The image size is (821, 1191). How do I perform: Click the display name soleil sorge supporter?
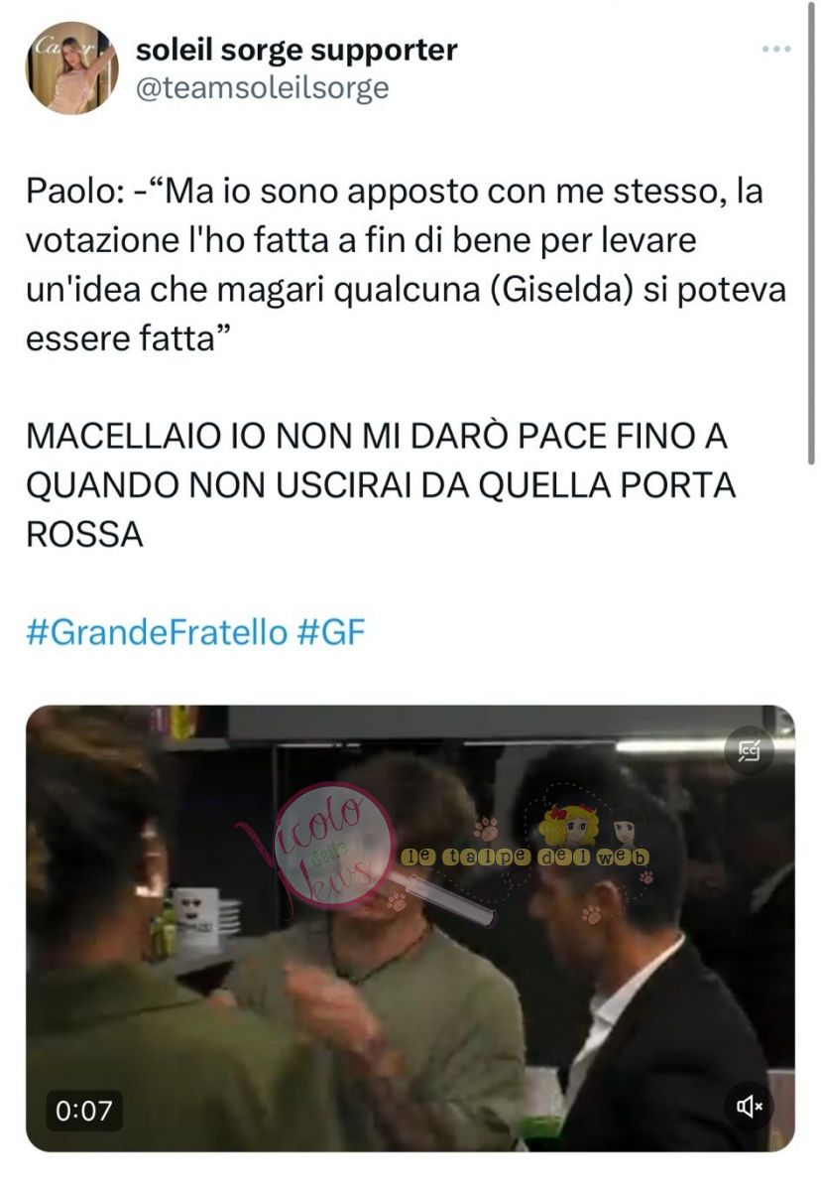[295, 50]
